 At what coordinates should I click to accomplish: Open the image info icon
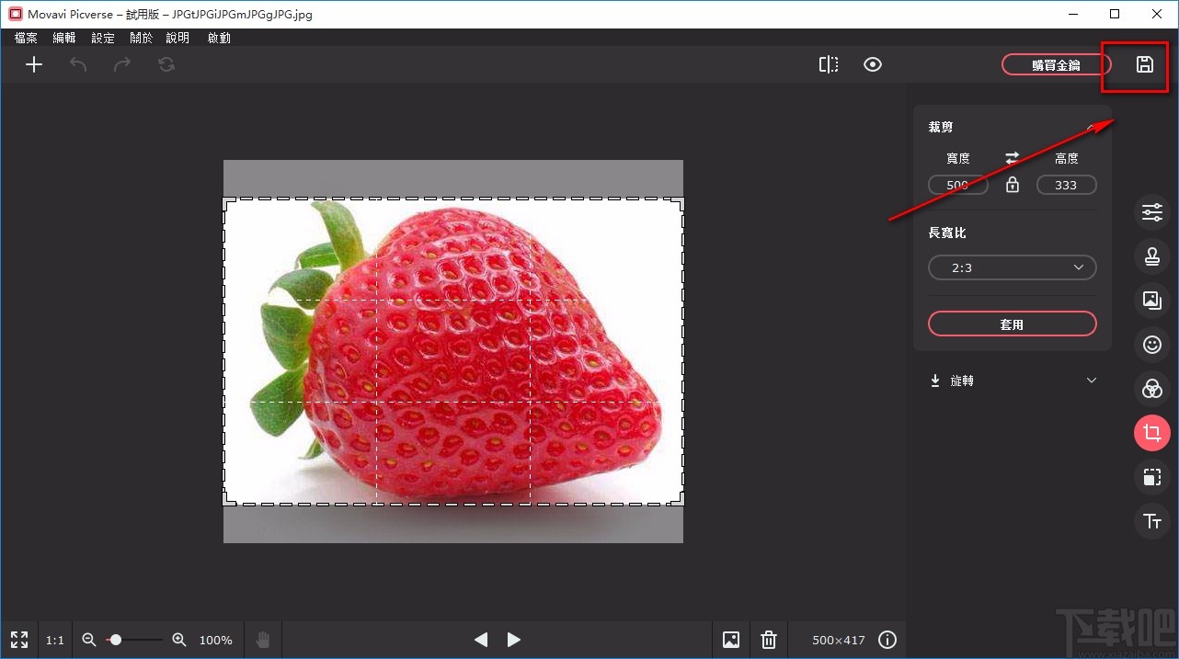click(887, 640)
